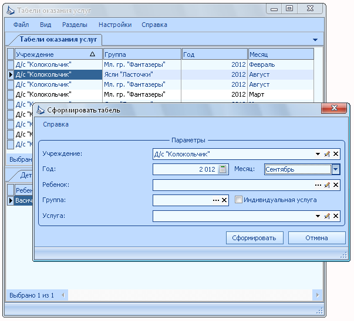Sort by the Группа column header

click(142, 54)
